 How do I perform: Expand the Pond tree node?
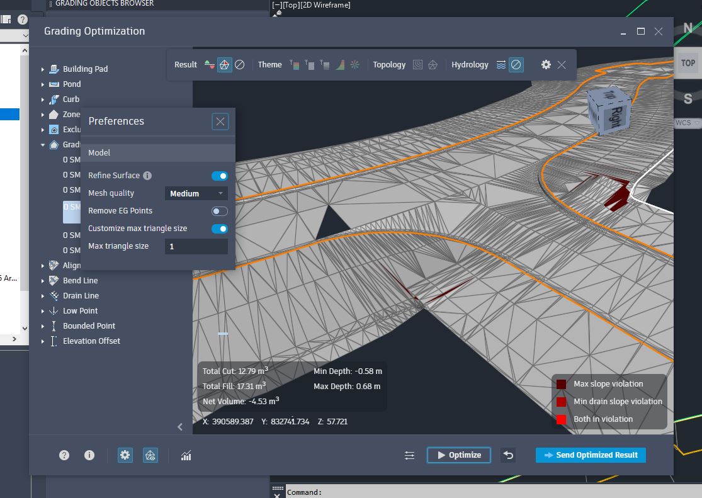click(43, 84)
